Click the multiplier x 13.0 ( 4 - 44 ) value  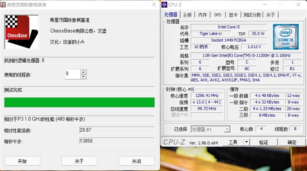coord(207,102)
